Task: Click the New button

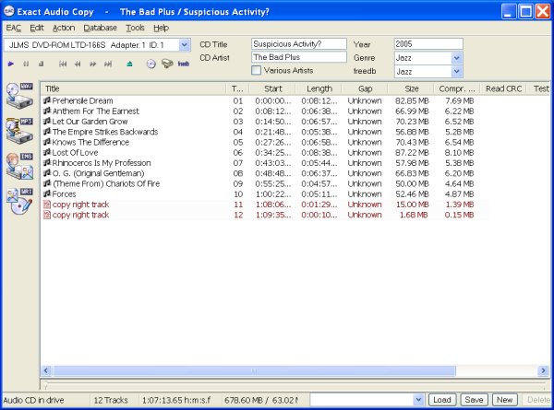Action: point(504,400)
